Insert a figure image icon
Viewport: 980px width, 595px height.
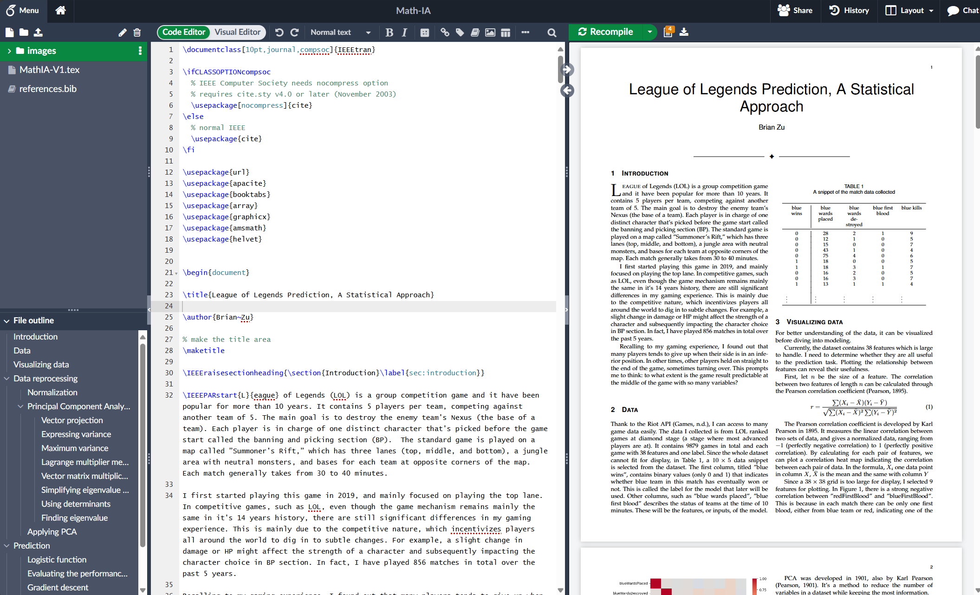pos(490,33)
